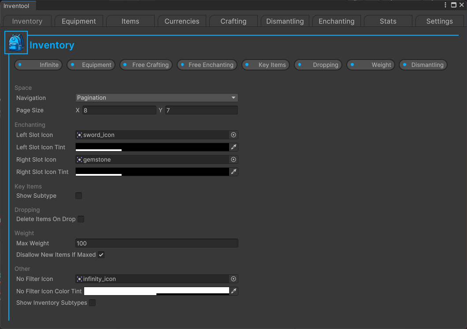467x329 pixels.
Task: Expand the Navigation Pagination dropdown
Action: click(x=157, y=98)
